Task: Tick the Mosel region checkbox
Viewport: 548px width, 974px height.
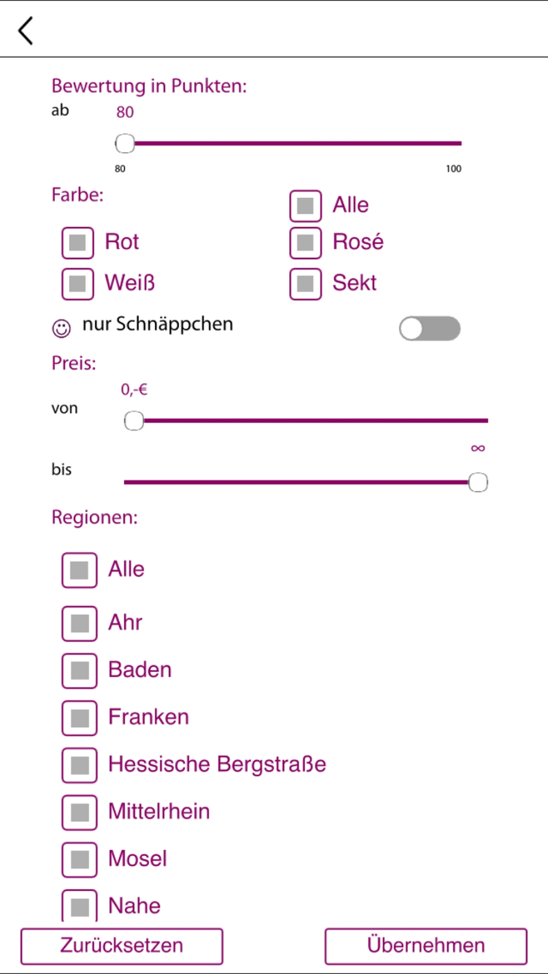Action: point(79,860)
